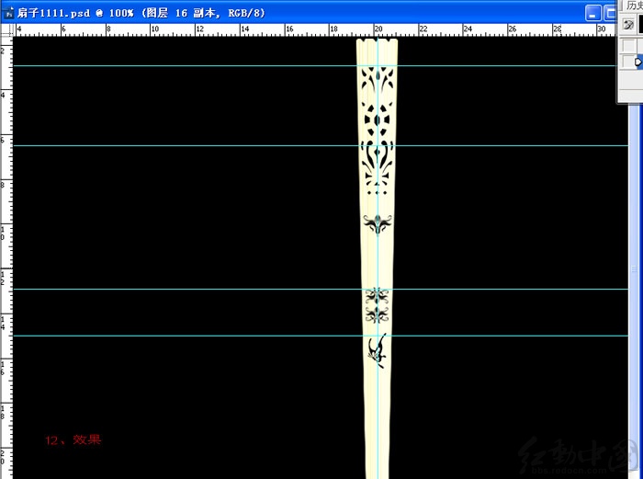Viewport: 643px width, 479px height.
Task: Click the history state slider marker arrow
Action: (638, 62)
